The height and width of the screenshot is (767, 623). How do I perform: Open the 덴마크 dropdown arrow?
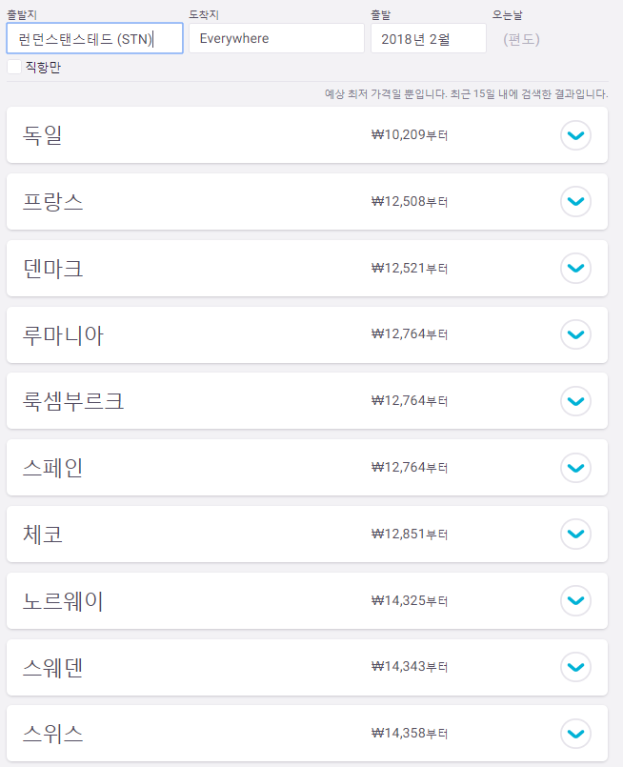click(575, 269)
